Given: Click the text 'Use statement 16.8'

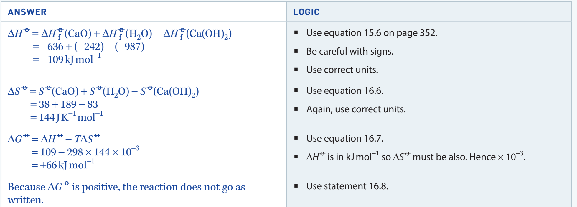Looking at the screenshot, I should tap(347, 186).
